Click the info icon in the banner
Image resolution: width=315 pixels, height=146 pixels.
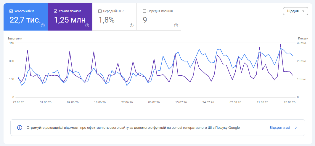point(20,128)
